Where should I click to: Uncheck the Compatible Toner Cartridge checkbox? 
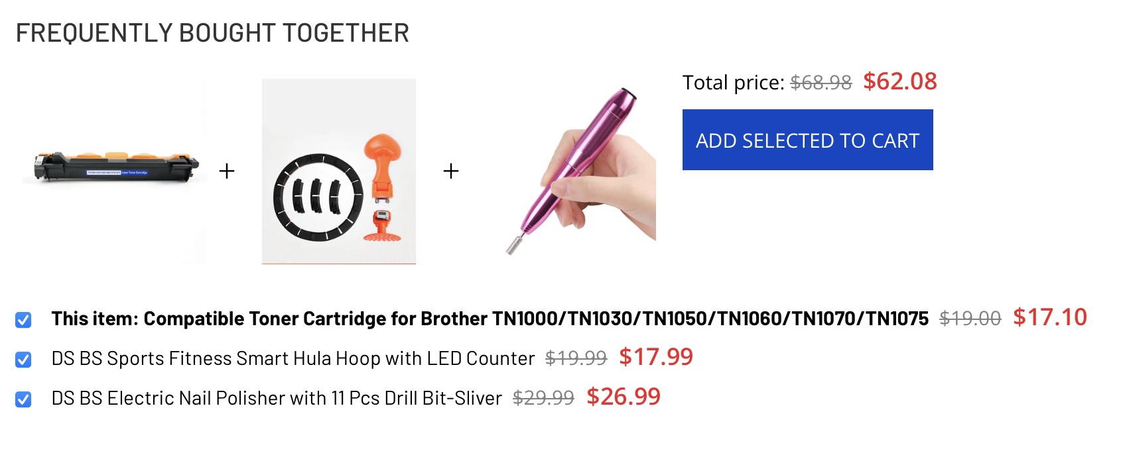click(x=23, y=320)
